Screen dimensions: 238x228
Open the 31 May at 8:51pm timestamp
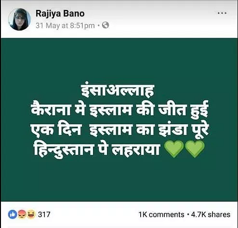point(65,26)
